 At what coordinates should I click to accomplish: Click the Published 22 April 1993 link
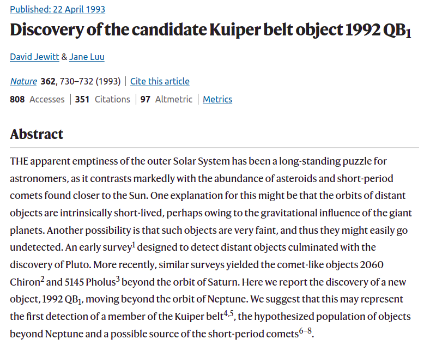57,9
